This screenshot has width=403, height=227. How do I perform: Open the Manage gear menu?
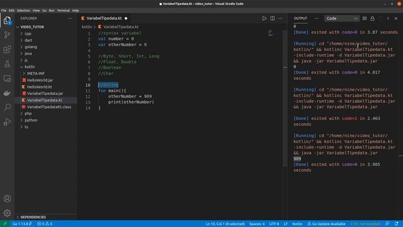pyautogui.click(x=7, y=213)
